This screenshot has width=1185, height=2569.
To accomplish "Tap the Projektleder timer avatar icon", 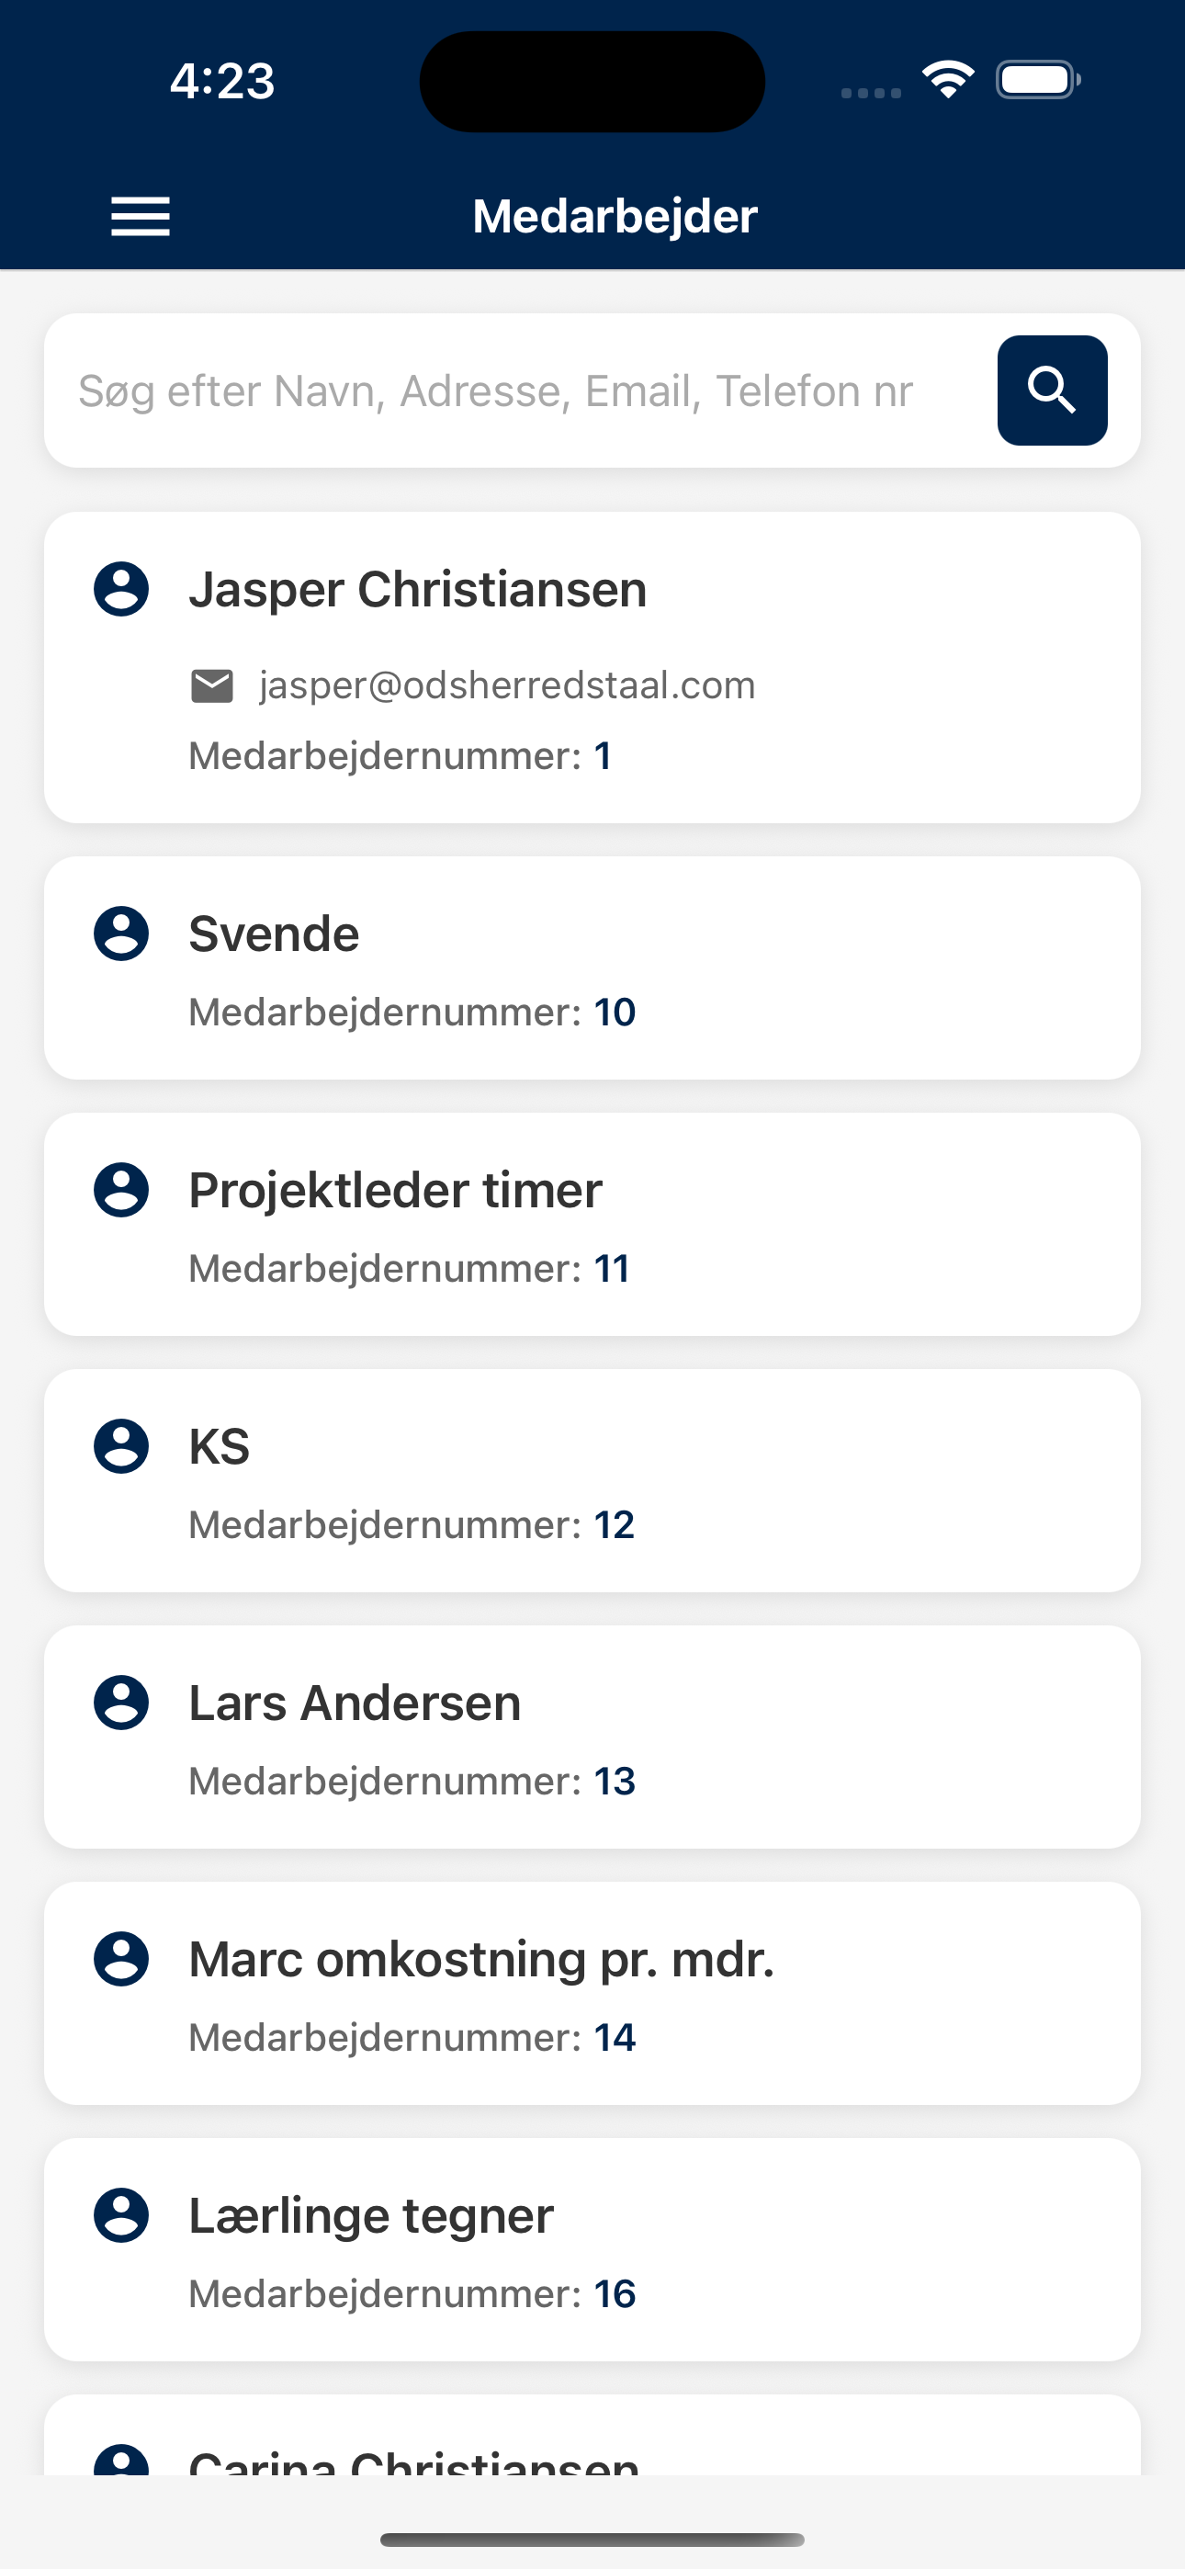I will (x=121, y=1190).
